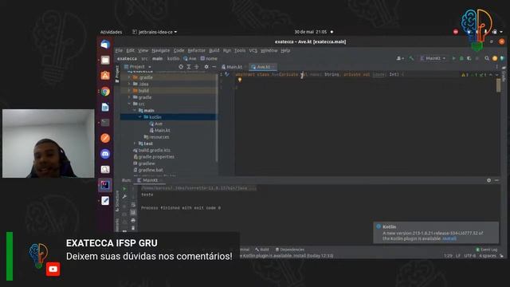Toggle scroll to end in Run console

pos(133,213)
